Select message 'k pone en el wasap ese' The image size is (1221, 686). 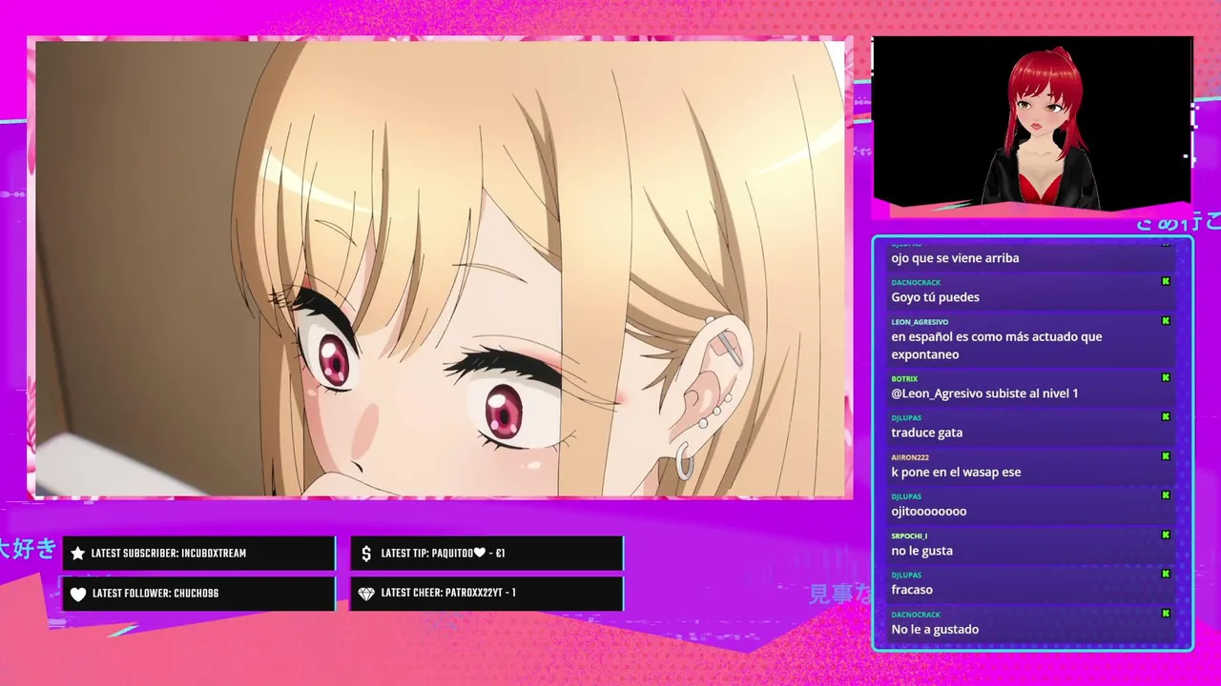click(x=956, y=472)
